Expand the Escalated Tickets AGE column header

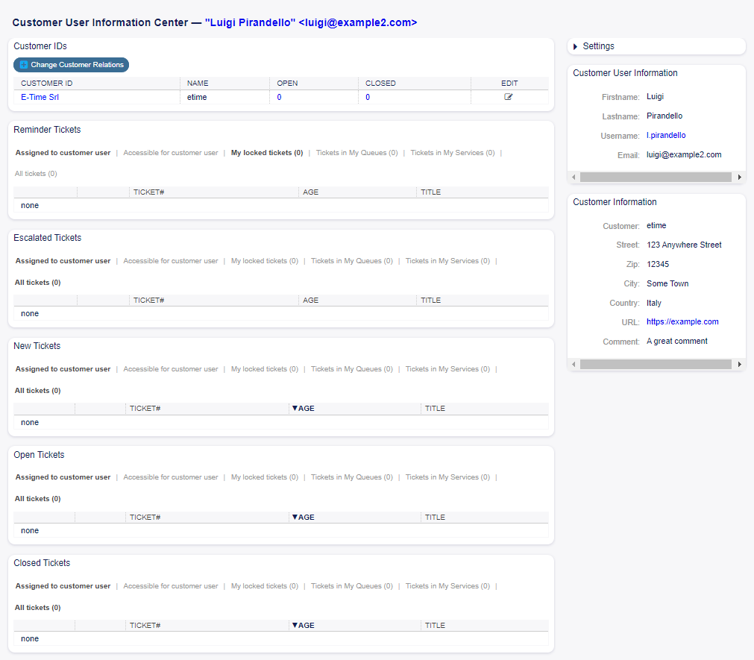point(310,300)
